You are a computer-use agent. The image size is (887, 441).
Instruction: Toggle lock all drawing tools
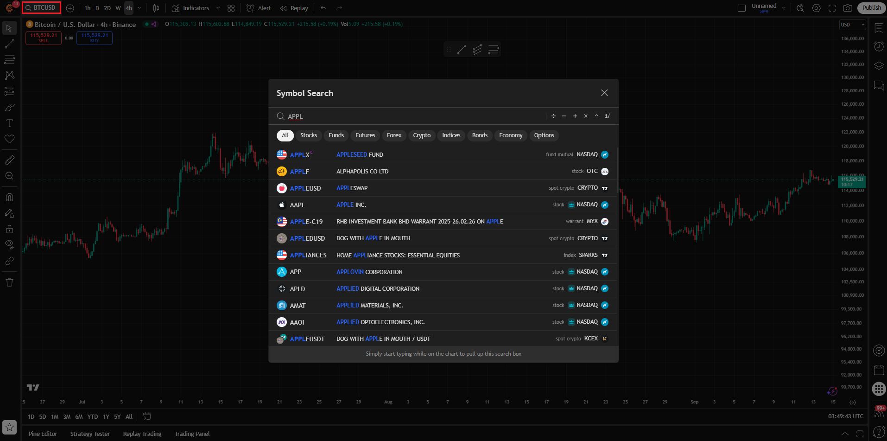pos(9,229)
